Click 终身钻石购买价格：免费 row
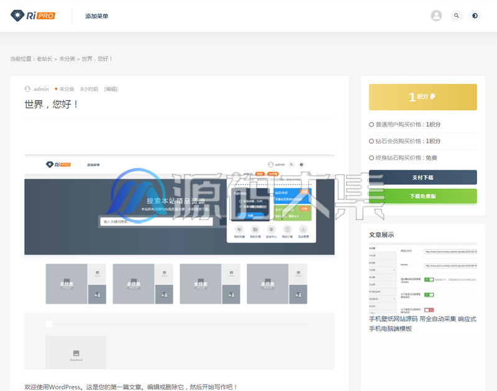 pyautogui.click(x=423, y=158)
